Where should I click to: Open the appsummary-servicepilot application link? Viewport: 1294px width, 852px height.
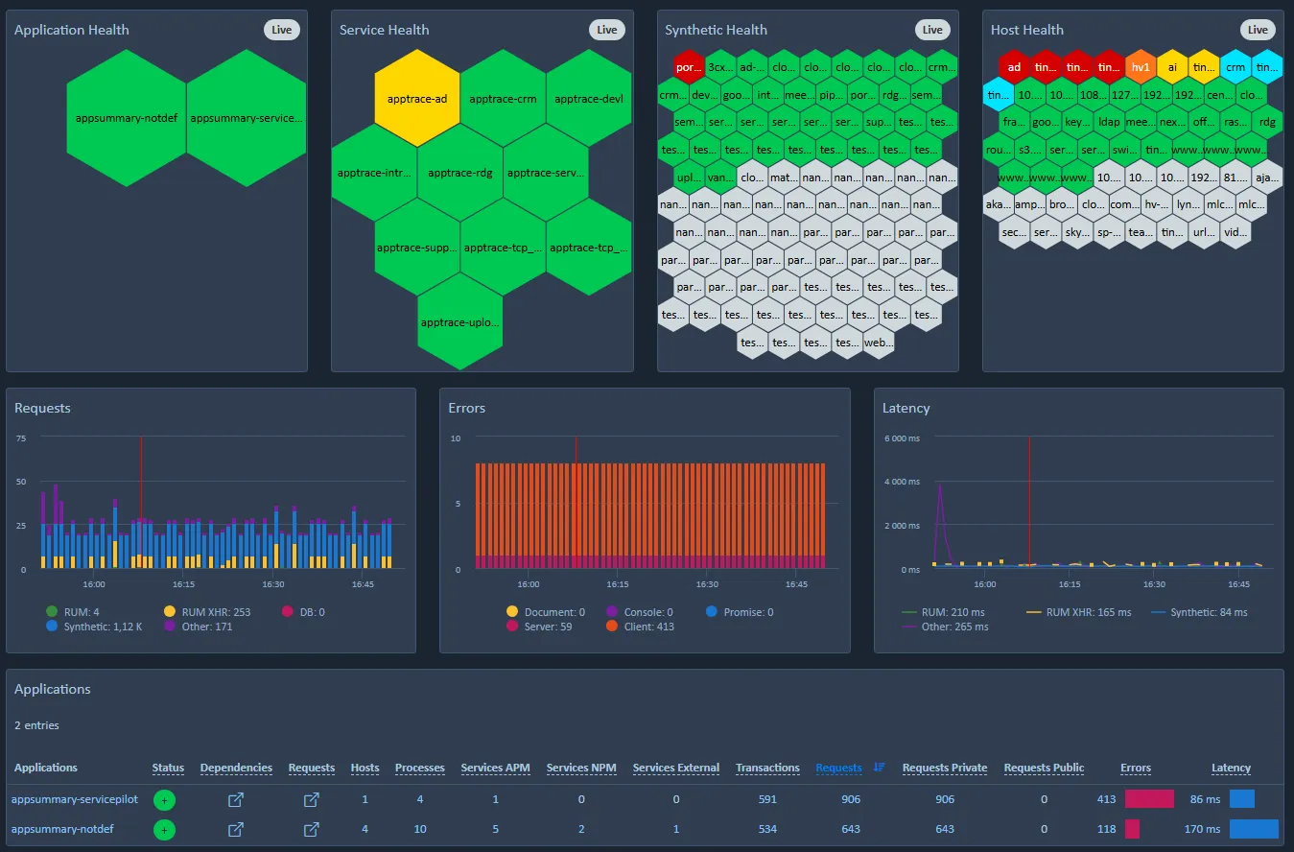(75, 799)
